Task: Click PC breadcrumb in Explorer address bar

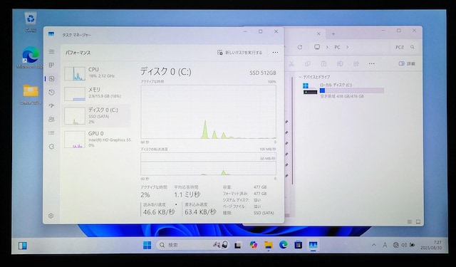Action: point(337,47)
